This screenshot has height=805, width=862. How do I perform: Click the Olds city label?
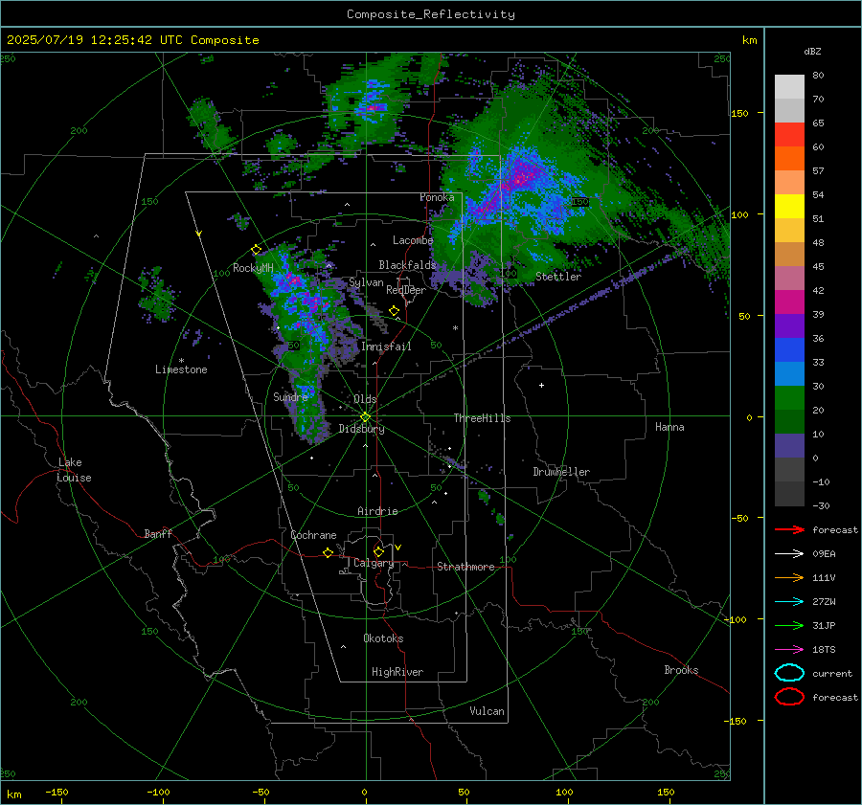(x=365, y=399)
